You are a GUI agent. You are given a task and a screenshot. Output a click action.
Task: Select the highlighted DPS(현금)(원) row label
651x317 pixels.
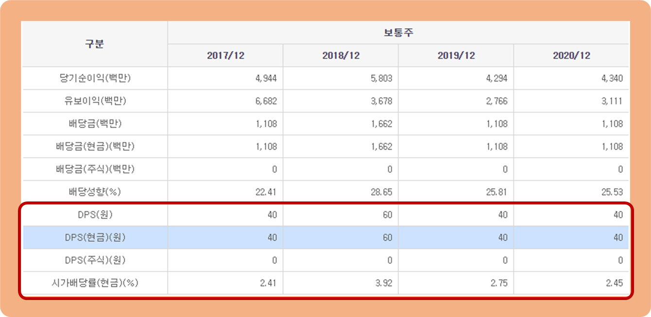(x=95, y=237)
